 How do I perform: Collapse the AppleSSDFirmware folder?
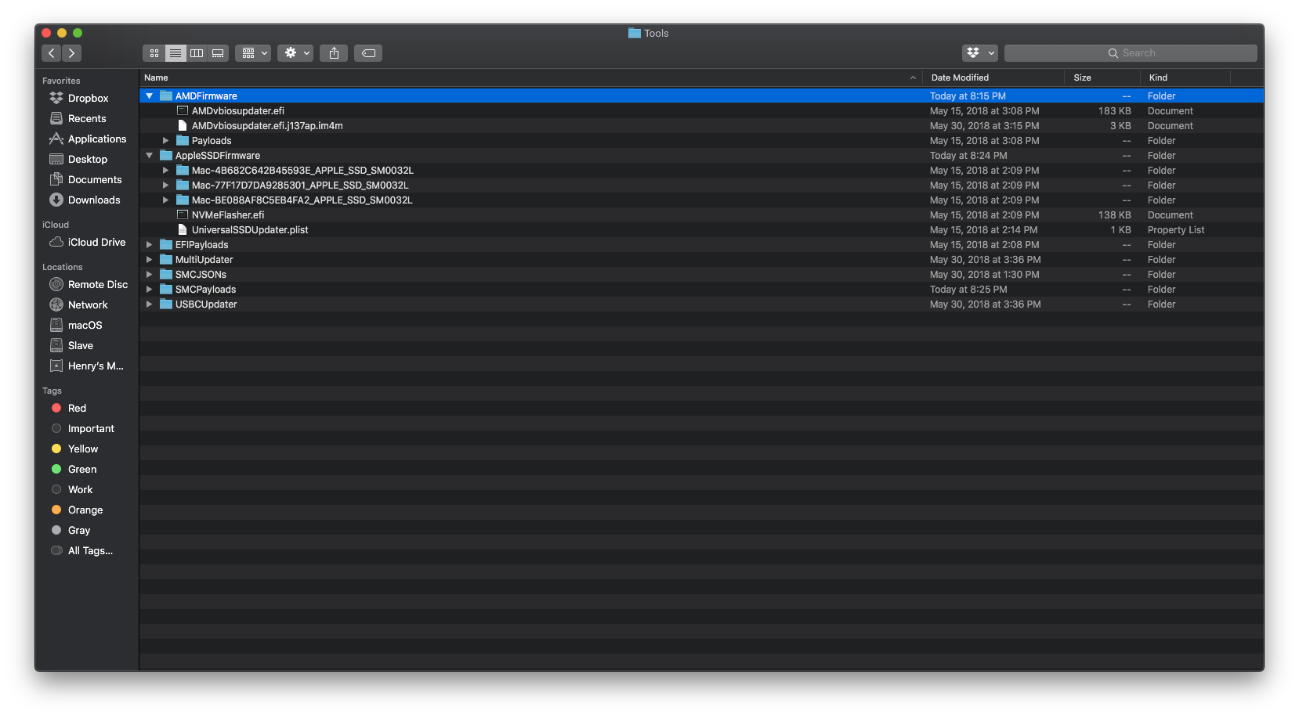point(149,156)
